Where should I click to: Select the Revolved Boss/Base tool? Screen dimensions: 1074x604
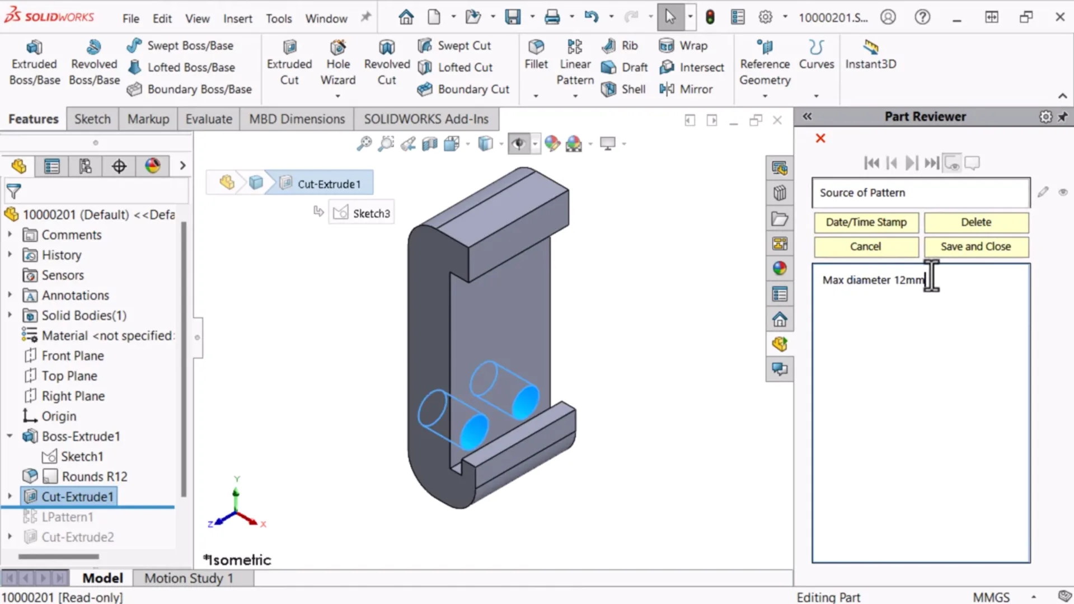pyautogui.click(x=94, y=48)
